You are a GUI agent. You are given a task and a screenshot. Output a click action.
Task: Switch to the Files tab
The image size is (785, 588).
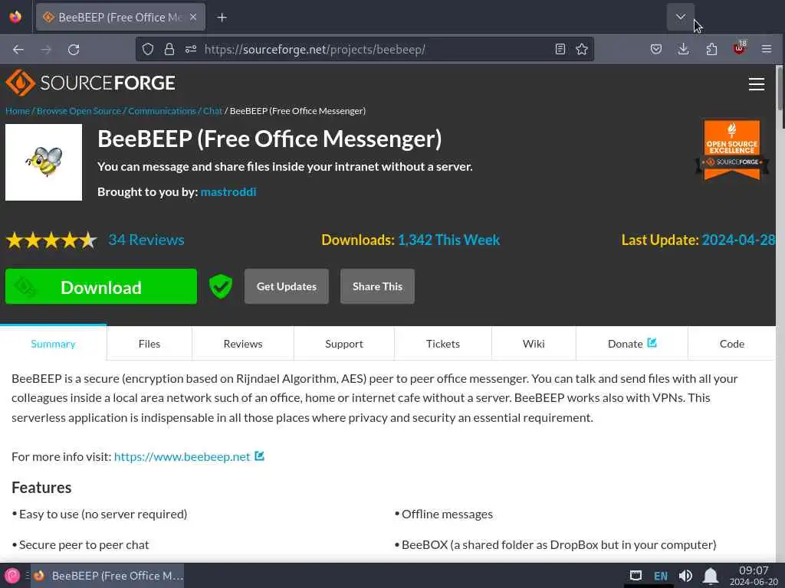[149, 344]
